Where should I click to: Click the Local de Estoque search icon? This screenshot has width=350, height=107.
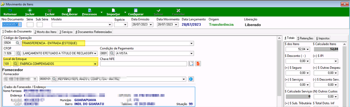[16, 64]
